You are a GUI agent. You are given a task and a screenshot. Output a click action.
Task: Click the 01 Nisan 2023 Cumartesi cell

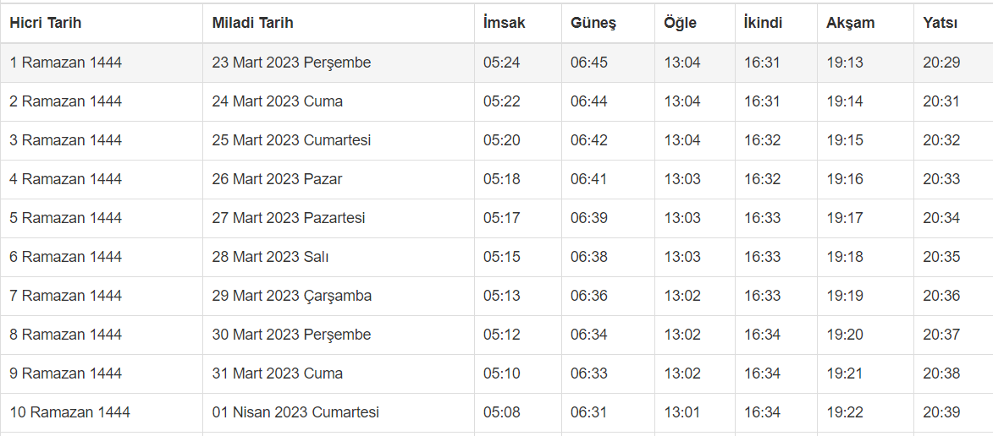pos(295,412)
